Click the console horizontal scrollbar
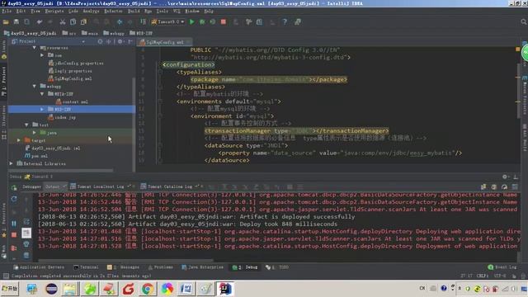Screen dimensions: 528x297 coord(125,261)
